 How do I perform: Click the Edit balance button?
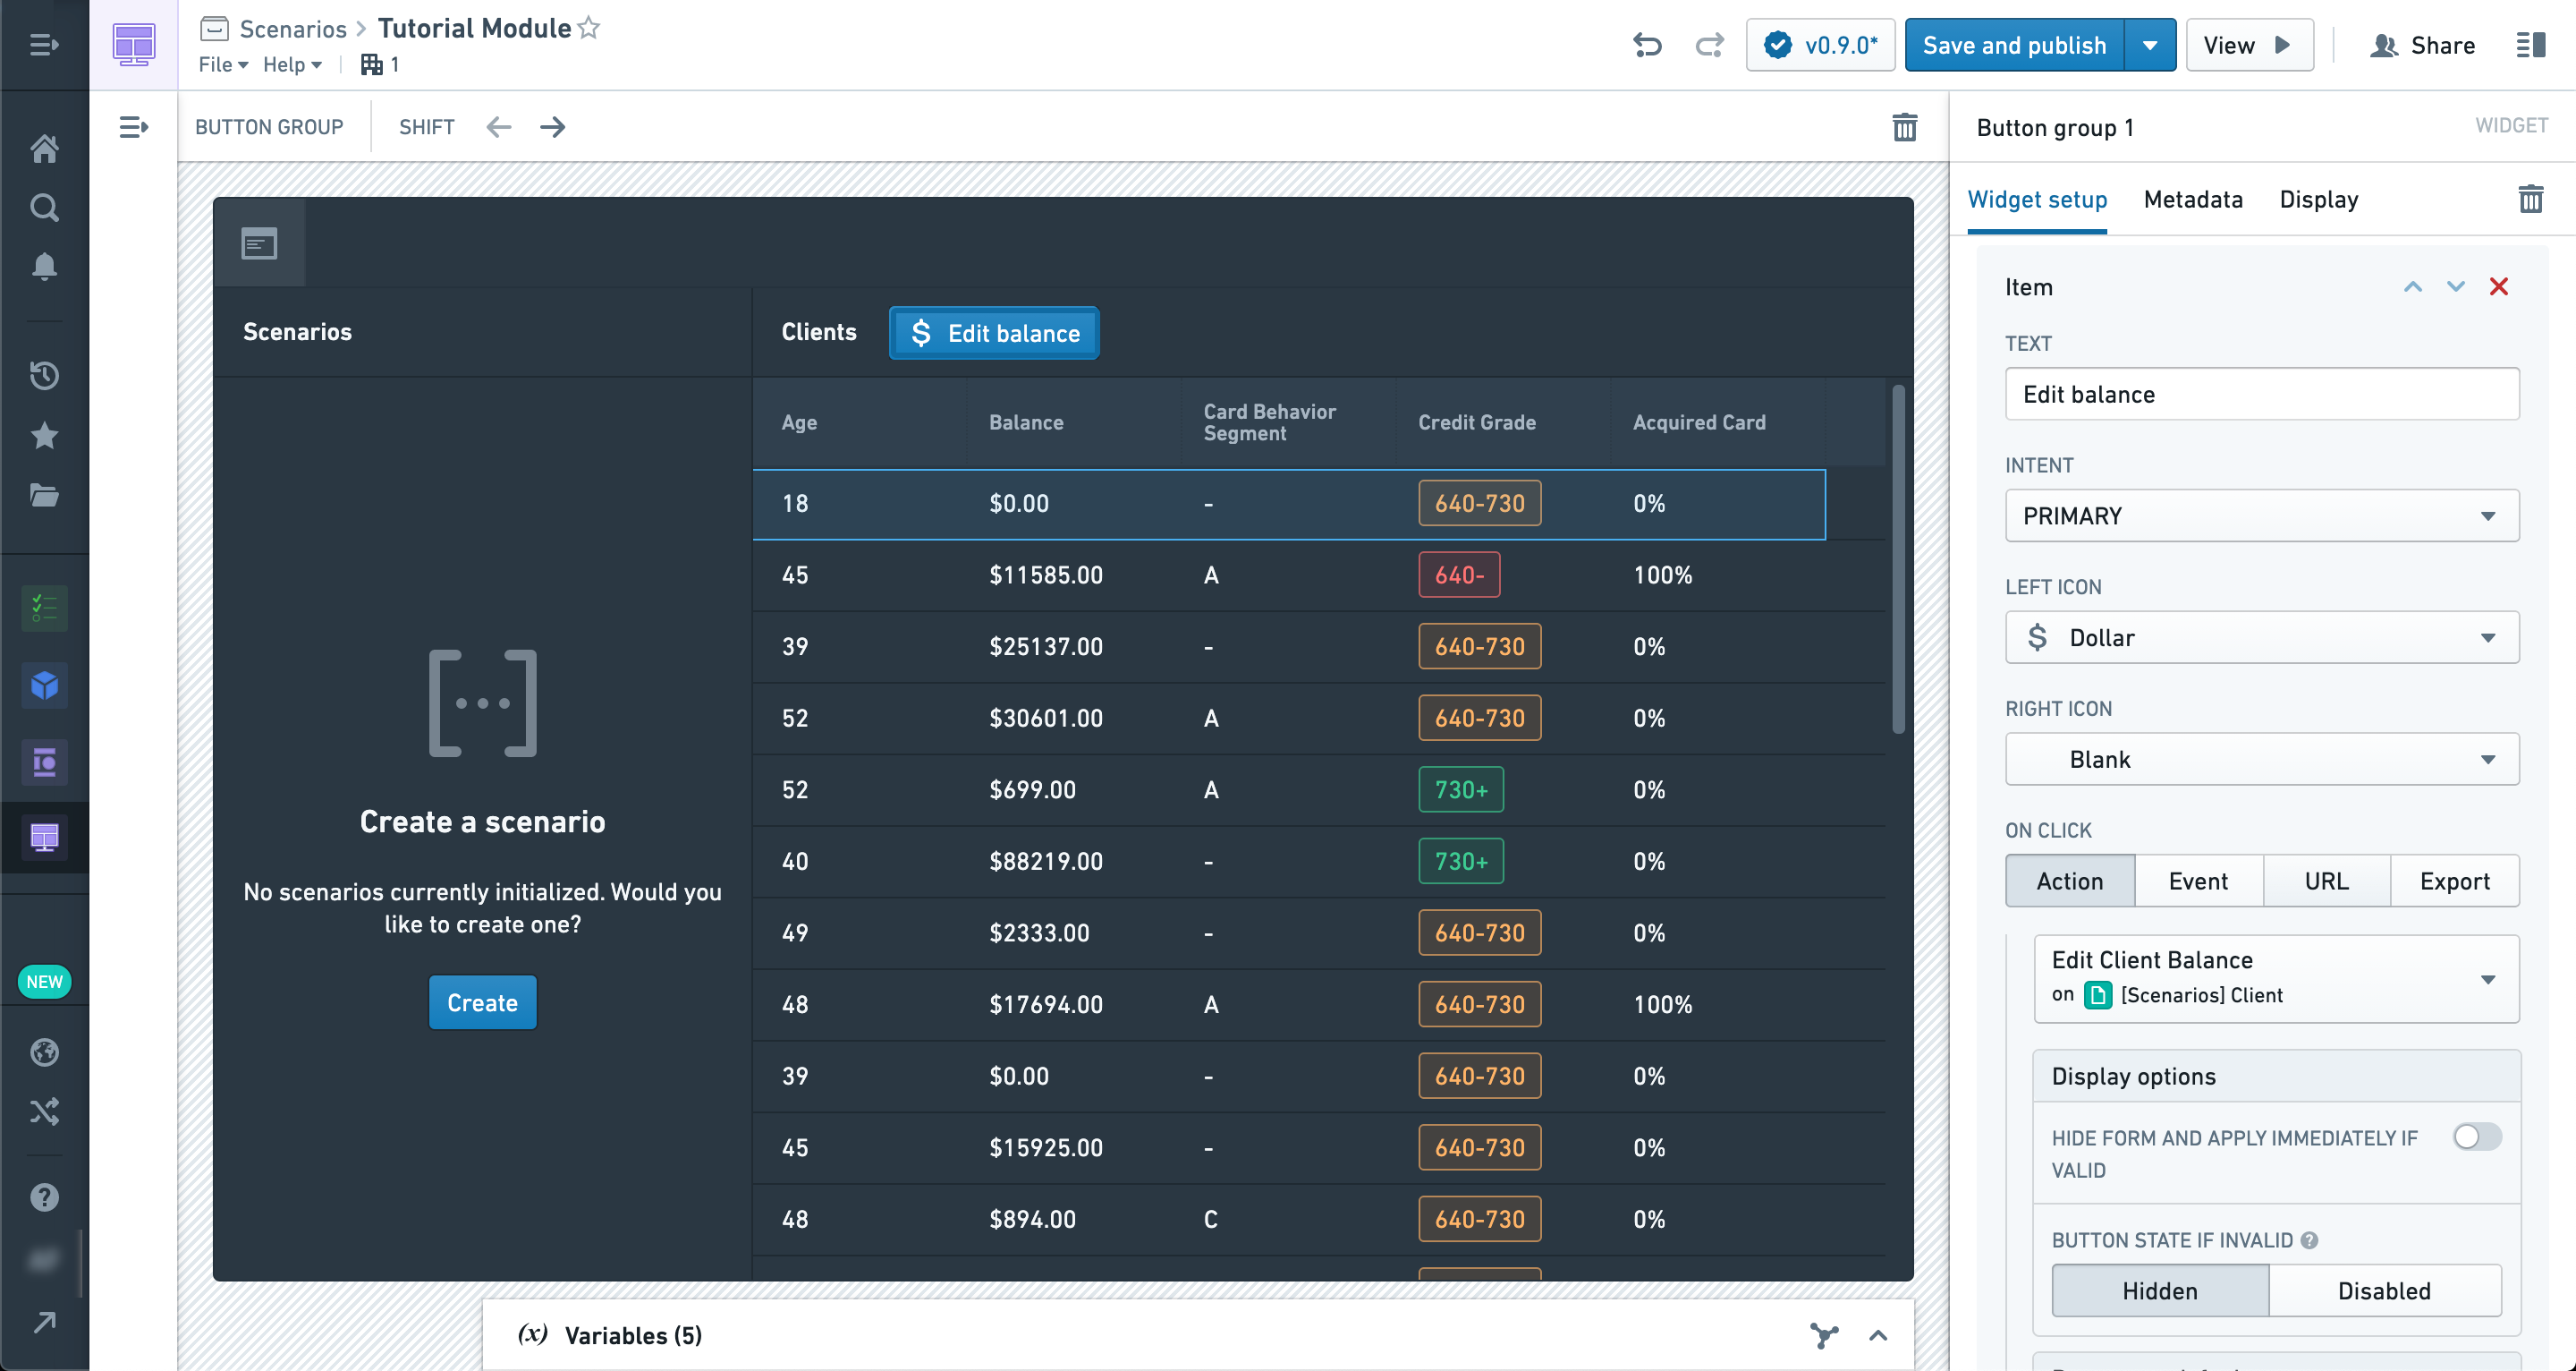(994, 332)
